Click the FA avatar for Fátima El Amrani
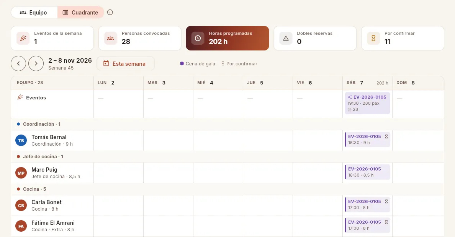The height and width of the screenshot is (237, 455). pyautogui.click(x=21, y=226)
